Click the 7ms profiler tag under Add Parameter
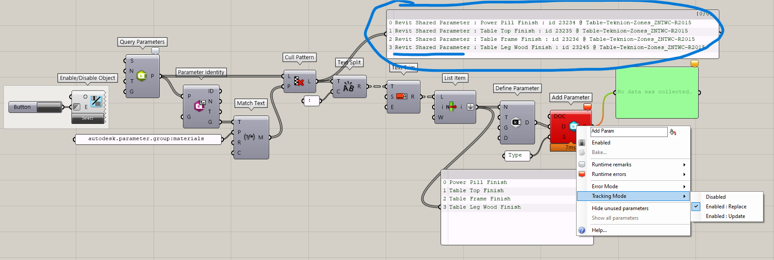 (563, 148)
